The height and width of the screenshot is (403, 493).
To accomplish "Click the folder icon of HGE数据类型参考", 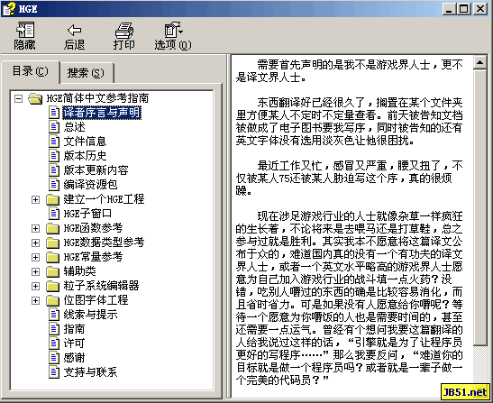I will pyautogui.click(x=52, y=243).
